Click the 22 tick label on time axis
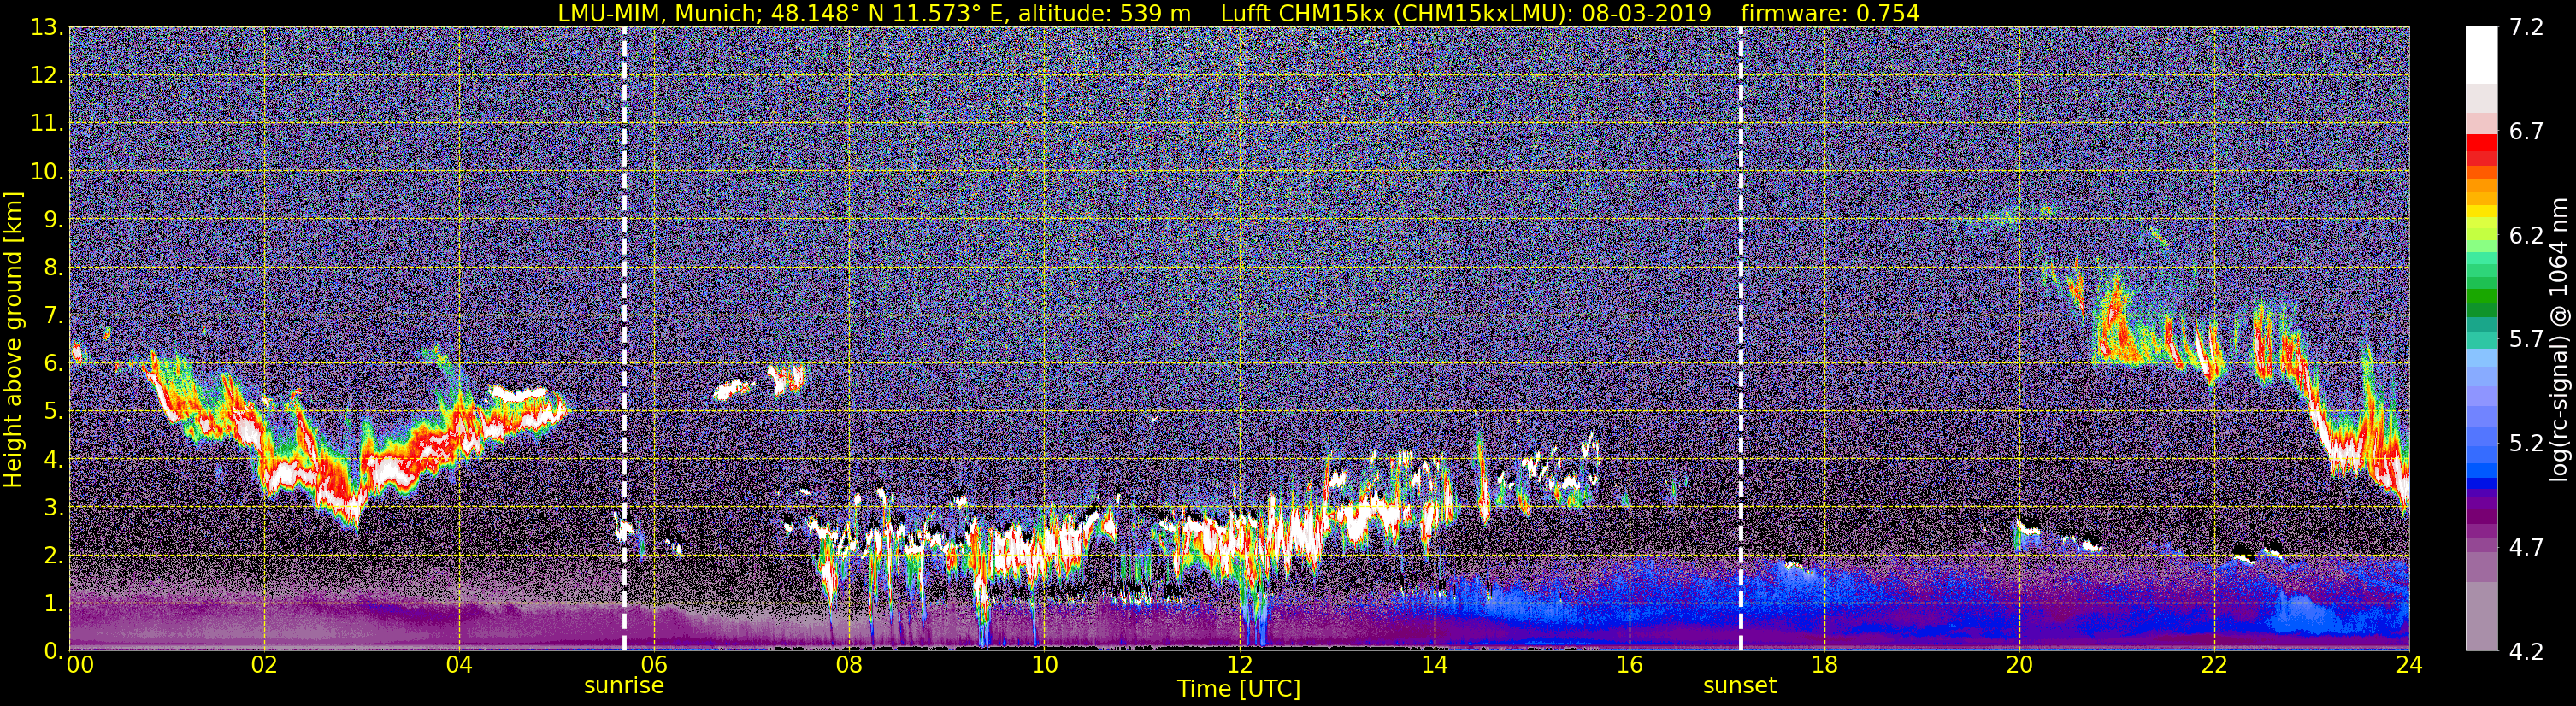 (x=2214, y=665)
